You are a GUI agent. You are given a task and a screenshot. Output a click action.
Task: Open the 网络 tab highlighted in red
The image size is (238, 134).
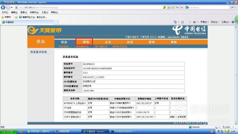86,42
